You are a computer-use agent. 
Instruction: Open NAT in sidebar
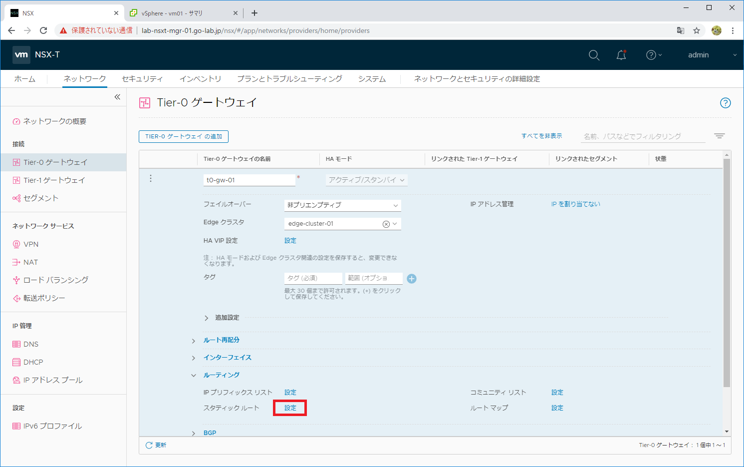point(30,262)
